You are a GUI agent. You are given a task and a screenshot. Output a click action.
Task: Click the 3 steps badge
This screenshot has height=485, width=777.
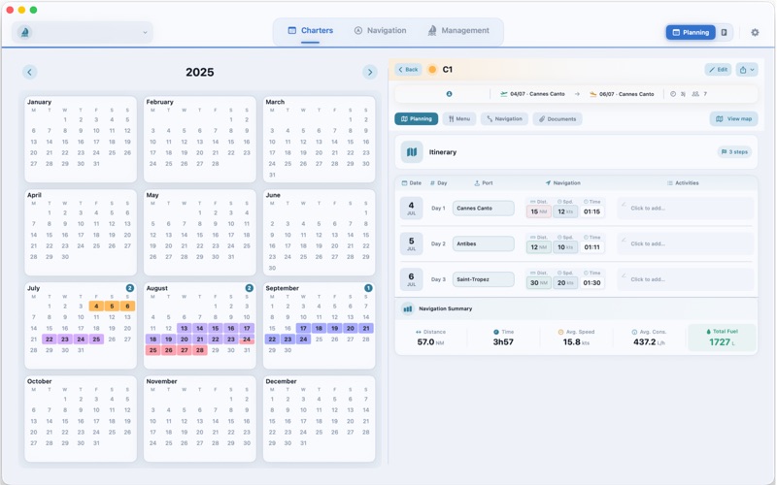[x=734, y=152]
